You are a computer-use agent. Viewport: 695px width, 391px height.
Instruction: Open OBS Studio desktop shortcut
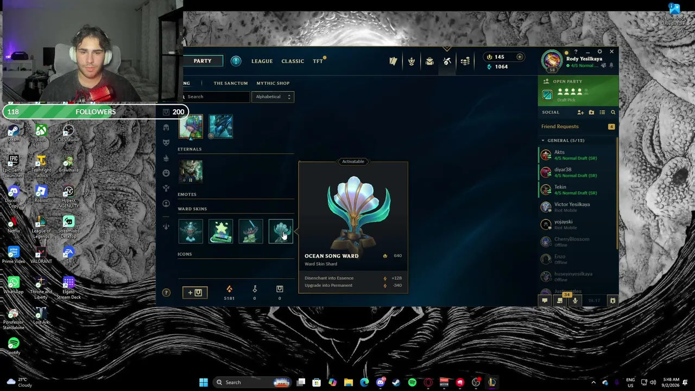tap(68, 134)
